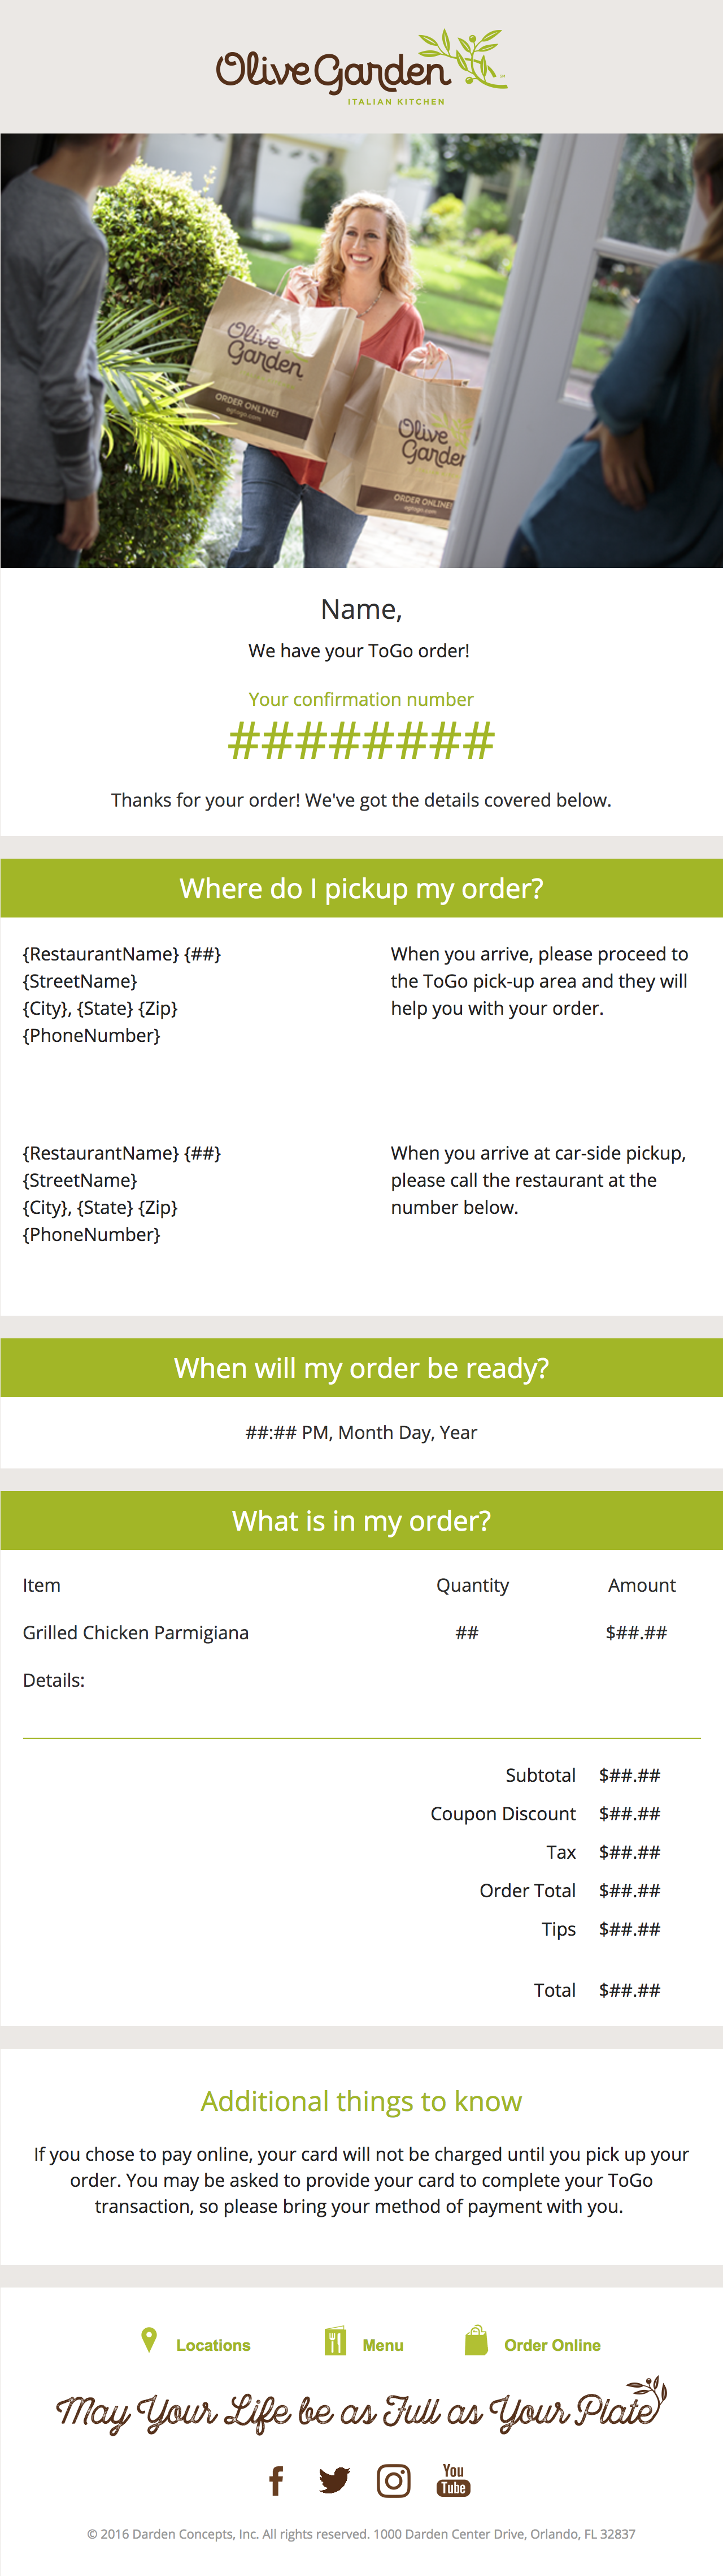Screen dimensions: 723x2576
Task: Select the Grilled Chicken Parmigiana item
Action: (x=136, y=1632)
